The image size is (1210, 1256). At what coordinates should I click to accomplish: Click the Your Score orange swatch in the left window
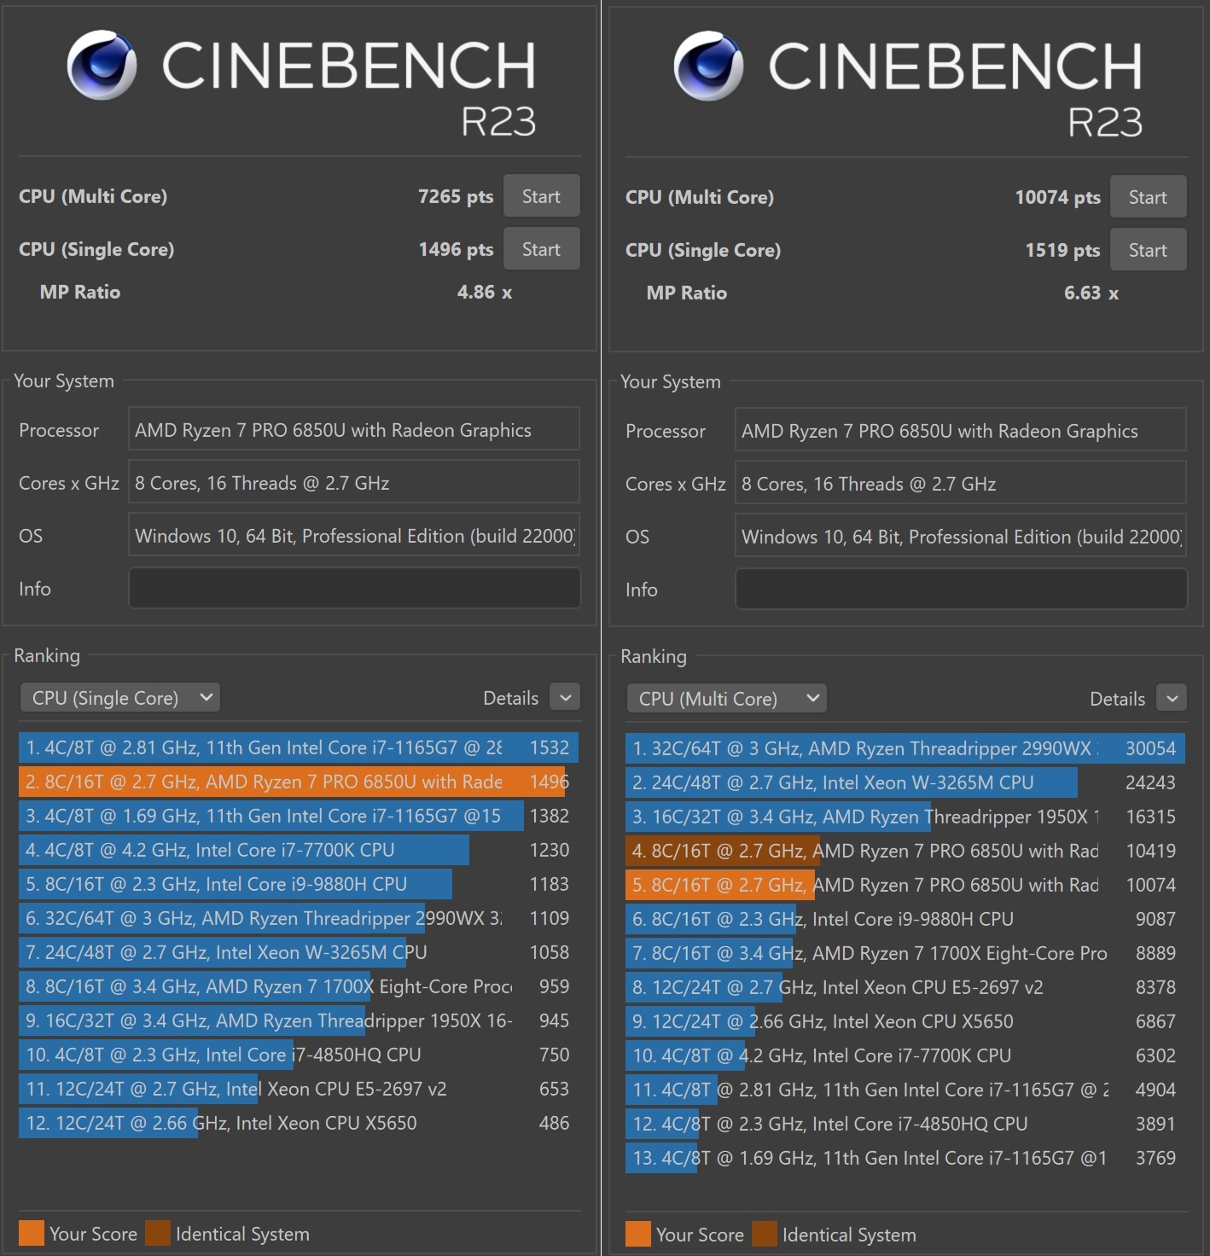pos(32,1233)
